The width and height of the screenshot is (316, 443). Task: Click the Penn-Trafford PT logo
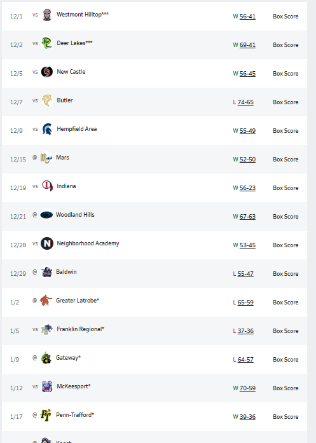46,415
